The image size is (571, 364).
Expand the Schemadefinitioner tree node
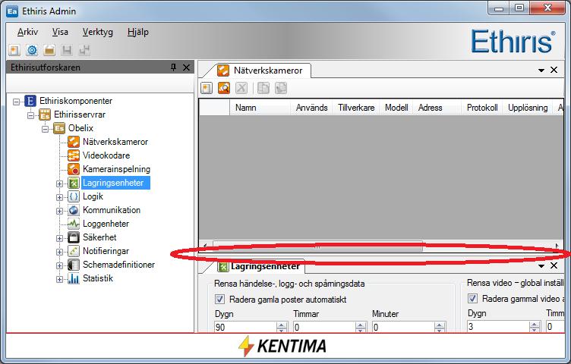point(59,265)
